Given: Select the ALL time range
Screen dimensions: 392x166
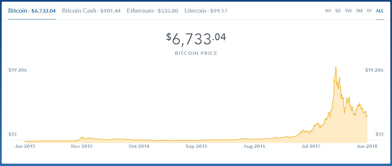Looking at the screenshot, I should pos(380,11).
